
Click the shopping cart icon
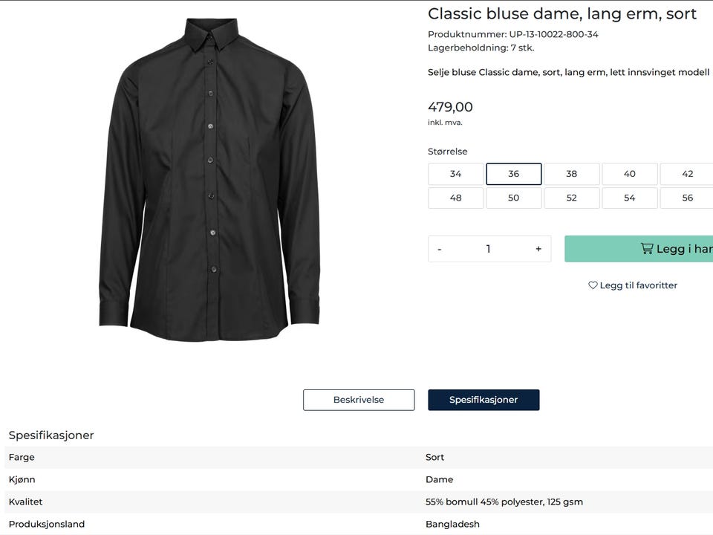click(x=647, y=249)
